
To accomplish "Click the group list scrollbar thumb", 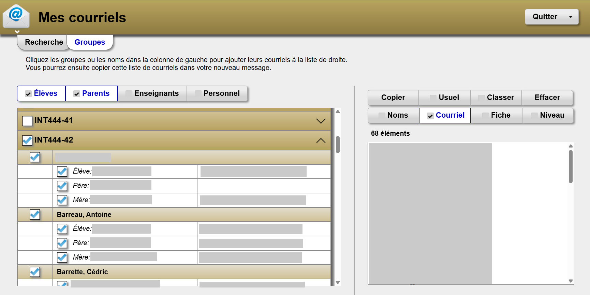I will coord(338,145).
